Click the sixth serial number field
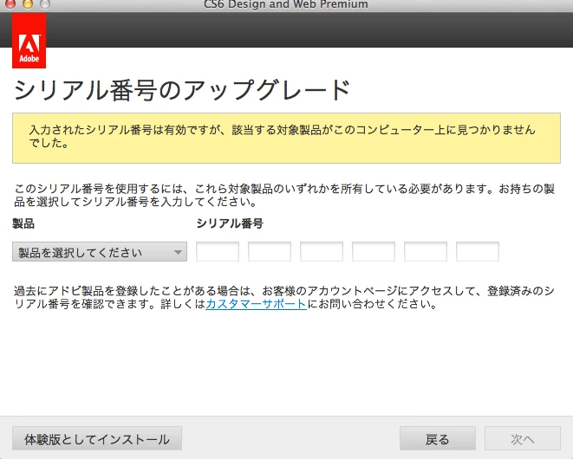The height and width of the screenshot is (459, 573). point(478,252)
